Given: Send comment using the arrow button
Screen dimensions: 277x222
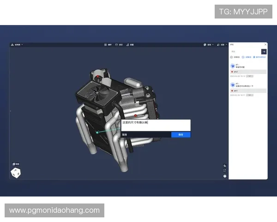Looking at the screenshot, I should click(x=264, y=51).
